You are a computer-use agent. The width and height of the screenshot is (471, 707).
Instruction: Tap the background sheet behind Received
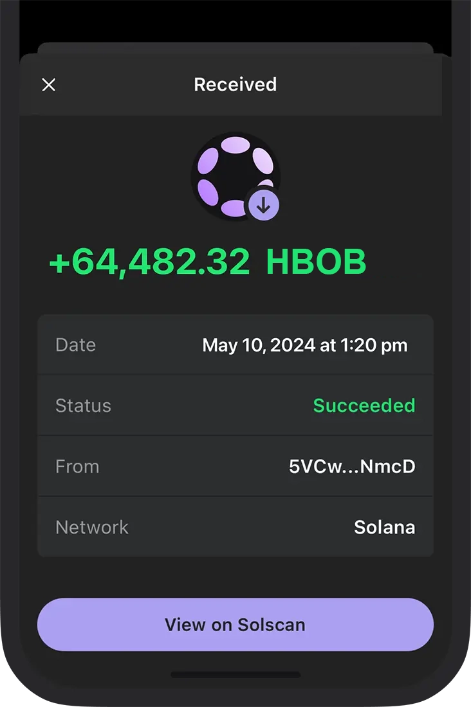point(235,48)
